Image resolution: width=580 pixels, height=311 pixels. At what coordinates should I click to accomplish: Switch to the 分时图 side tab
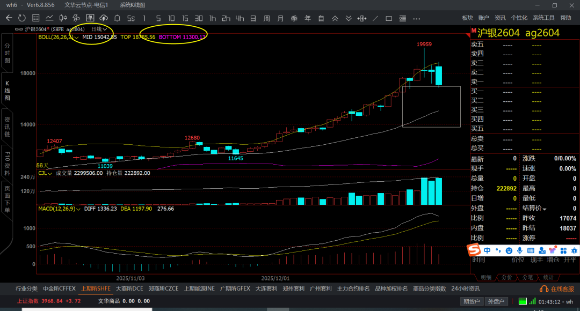pos(7,53)
